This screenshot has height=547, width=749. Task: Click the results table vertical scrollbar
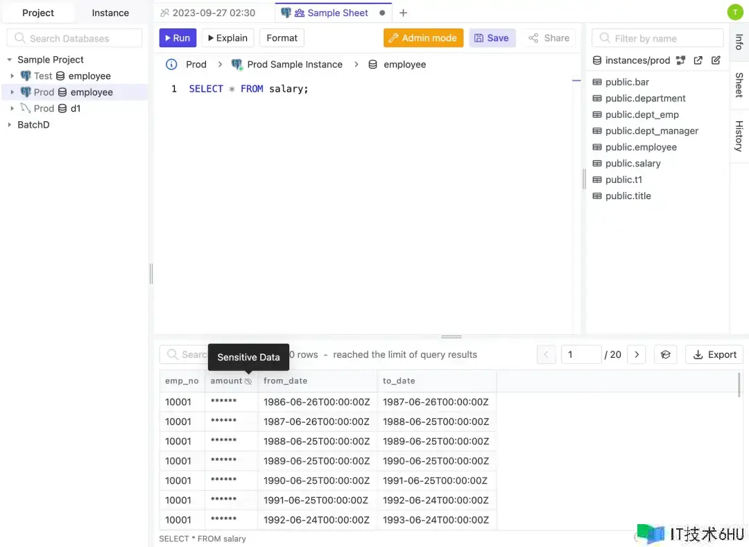tap(739, 385)
